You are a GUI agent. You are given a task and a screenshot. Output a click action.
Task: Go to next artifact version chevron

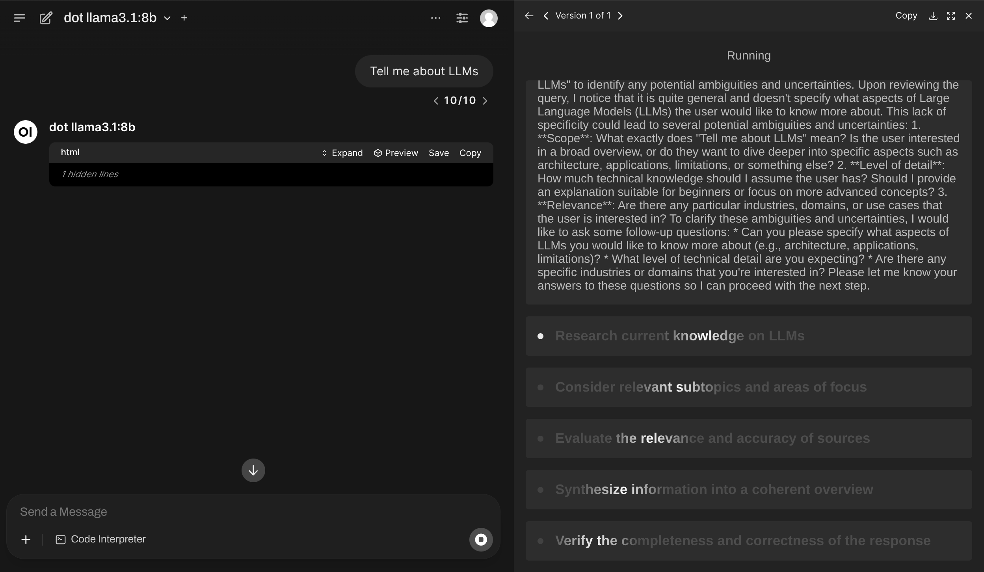click(620, 16)
